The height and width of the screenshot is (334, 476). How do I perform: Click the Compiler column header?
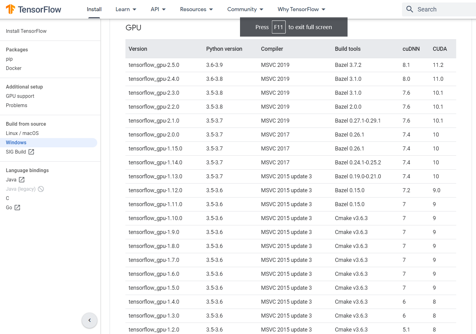click(272, 49)
